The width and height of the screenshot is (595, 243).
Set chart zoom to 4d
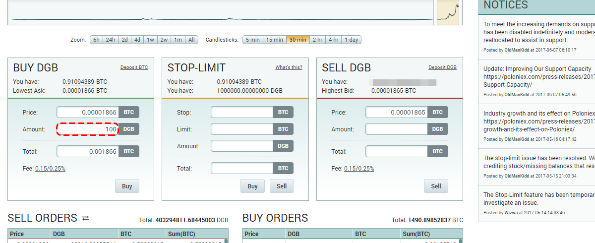137,40
